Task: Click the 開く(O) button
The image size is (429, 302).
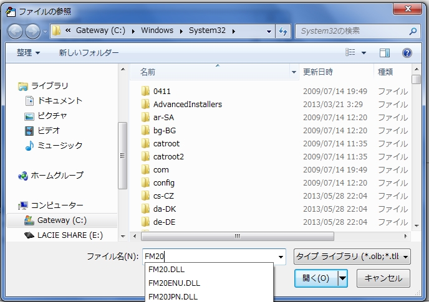Action: 316,278
